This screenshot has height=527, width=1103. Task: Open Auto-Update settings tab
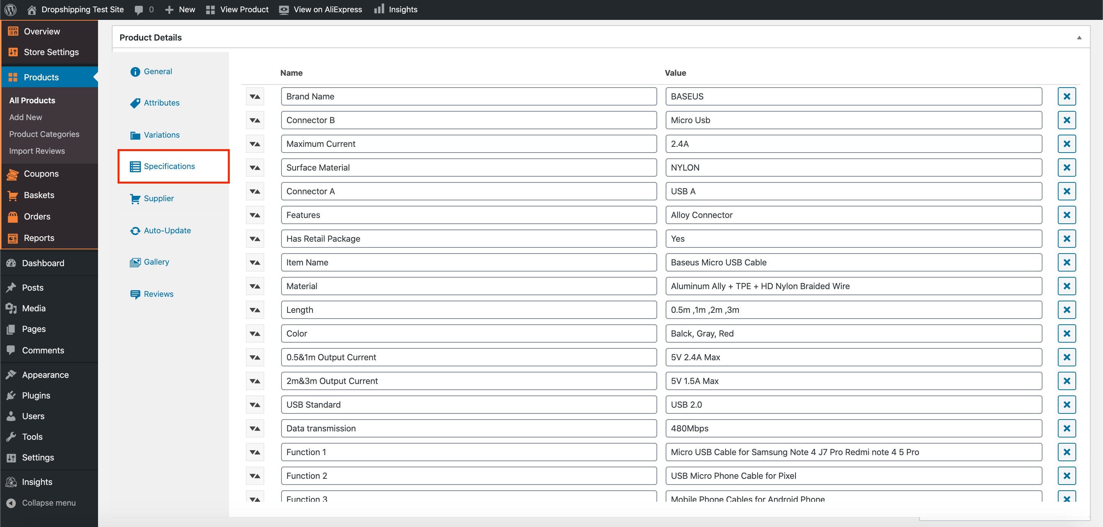(167, 230)
